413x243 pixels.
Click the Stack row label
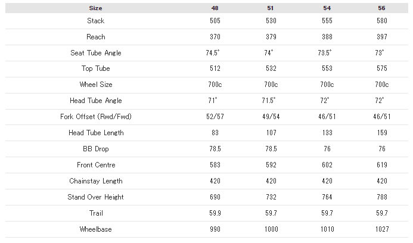(96, 21)
